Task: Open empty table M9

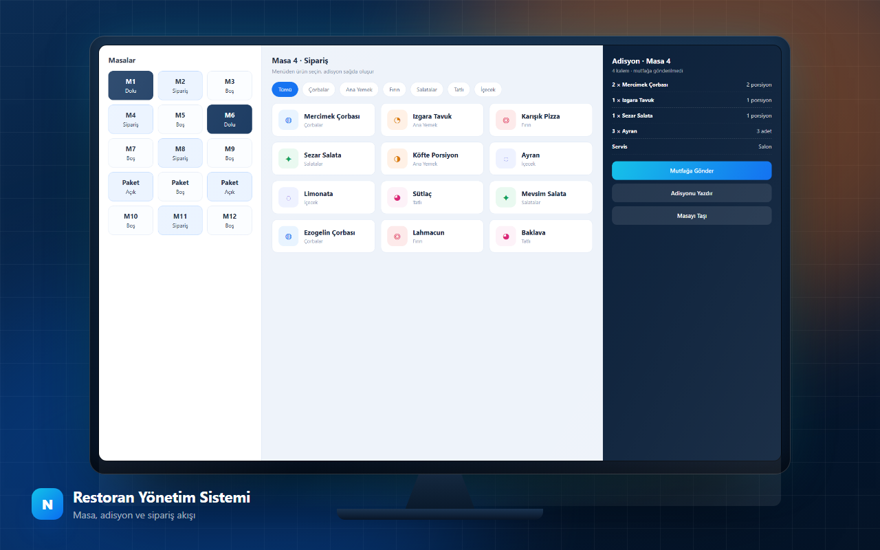Action: coord(230,153)
